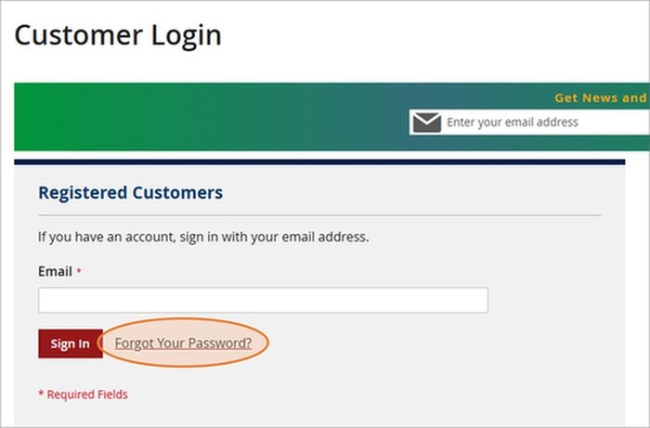650x428 pixels.
Task: Click the empty green area of newsletter banner
Action: (x=207, y=117)
